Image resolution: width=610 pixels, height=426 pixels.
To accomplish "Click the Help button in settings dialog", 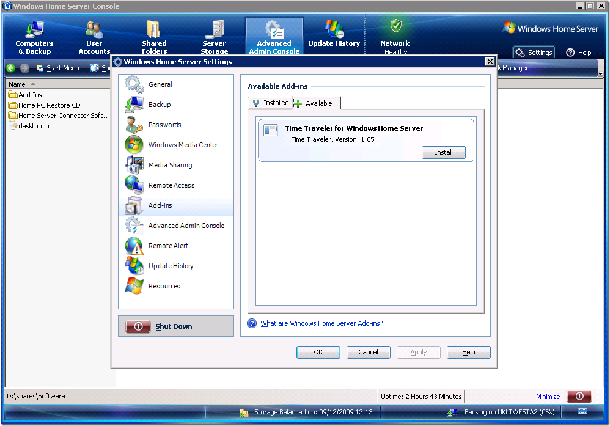I will click(468, 352).
